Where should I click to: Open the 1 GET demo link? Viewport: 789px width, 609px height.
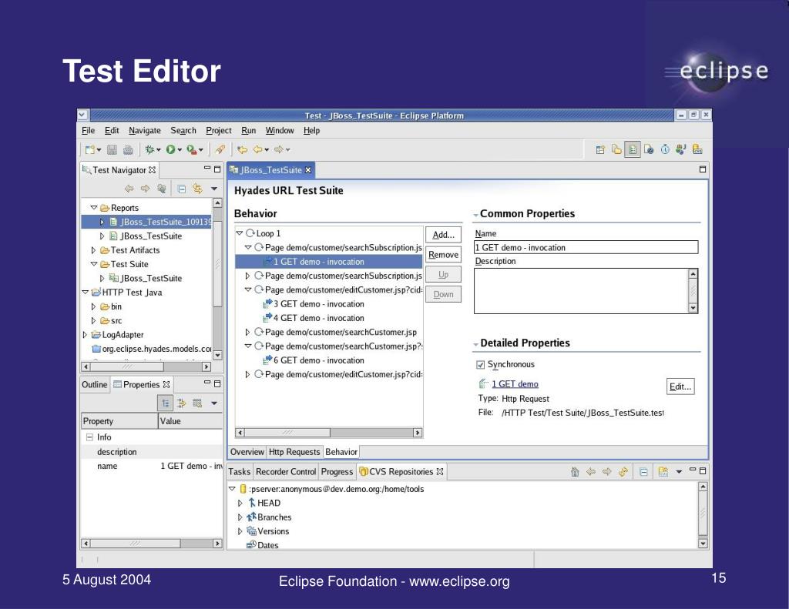click(x=515, y=384)
